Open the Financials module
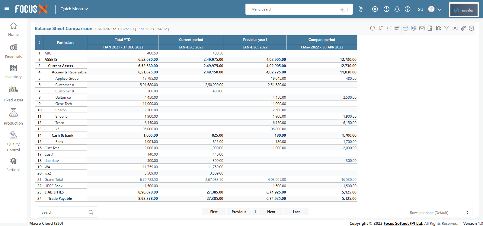Screen dimensions: 483x226 [x=13, y=51]
